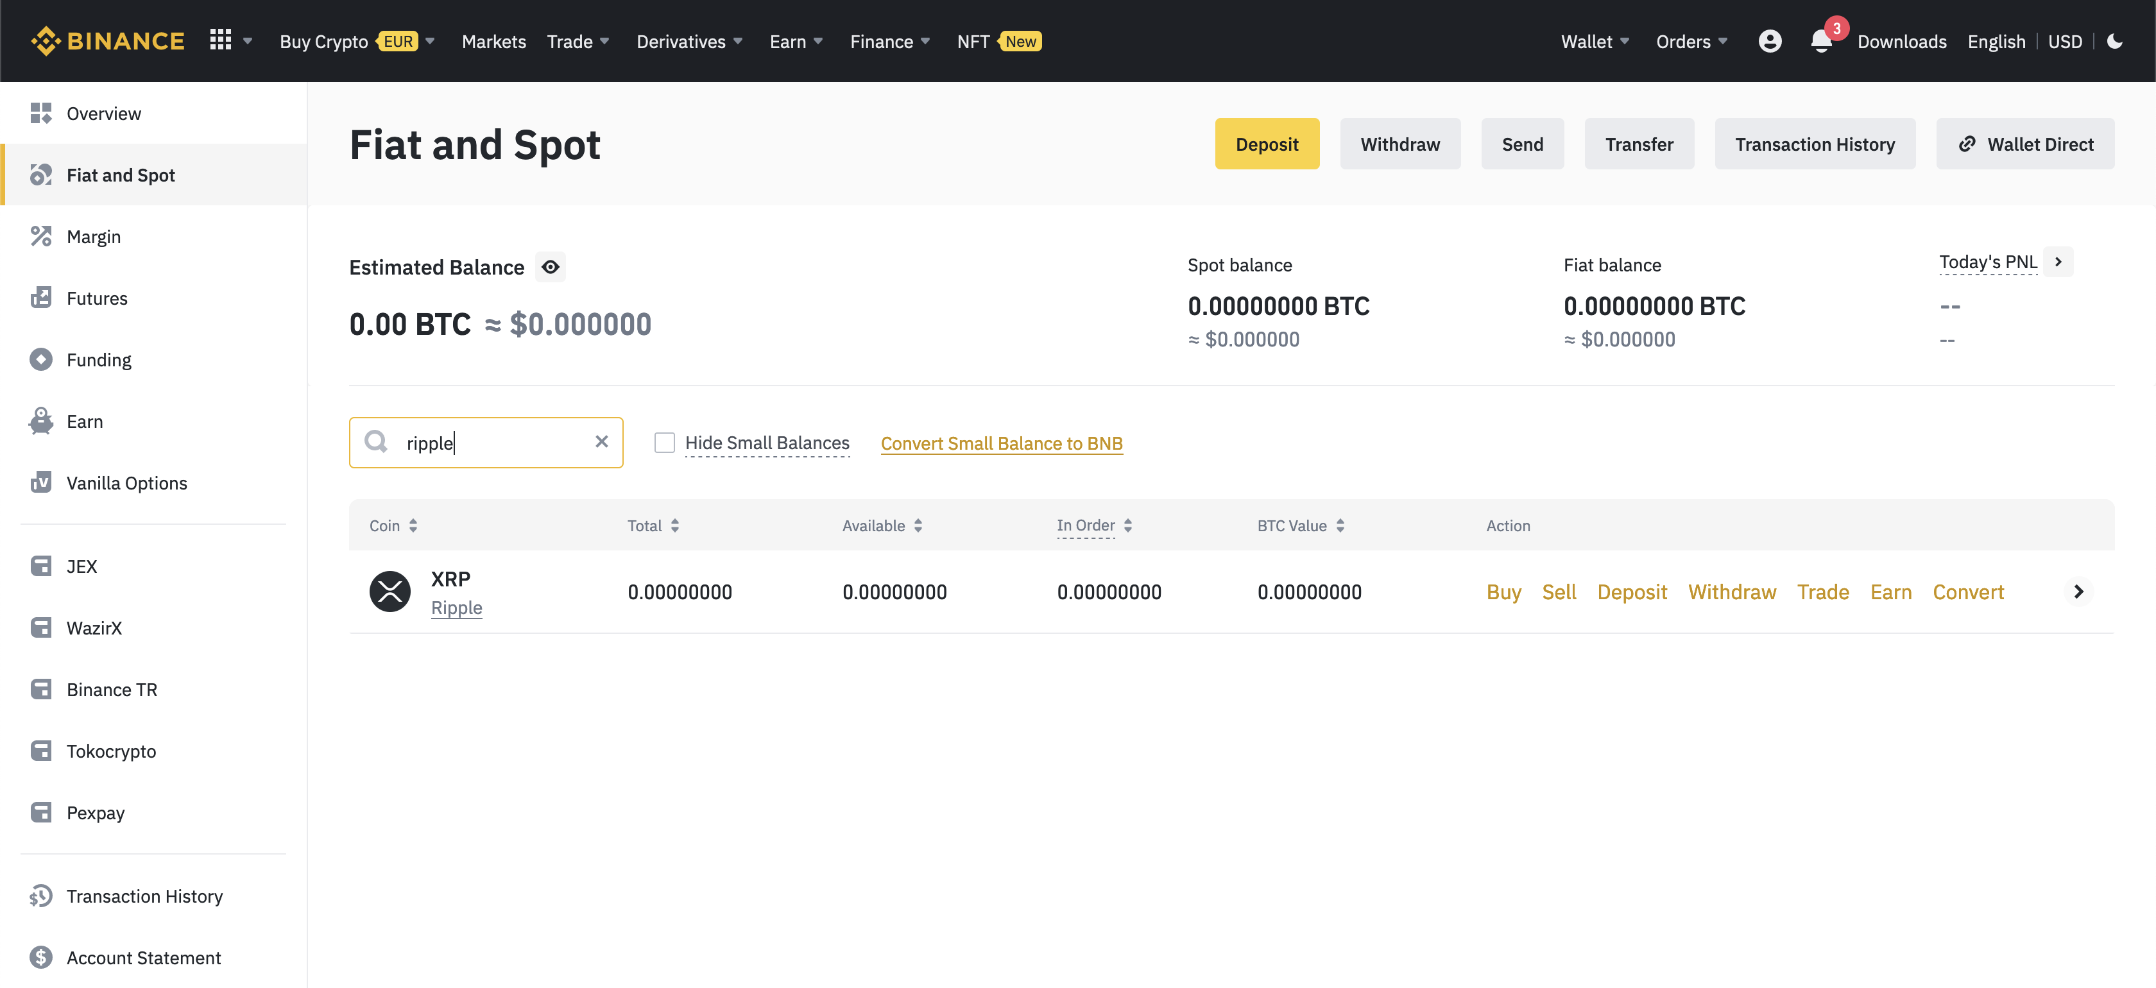This screenshot has height=988, width=2156.
Task: Click the Overview sidebar icon
Action: pos(40,113)
